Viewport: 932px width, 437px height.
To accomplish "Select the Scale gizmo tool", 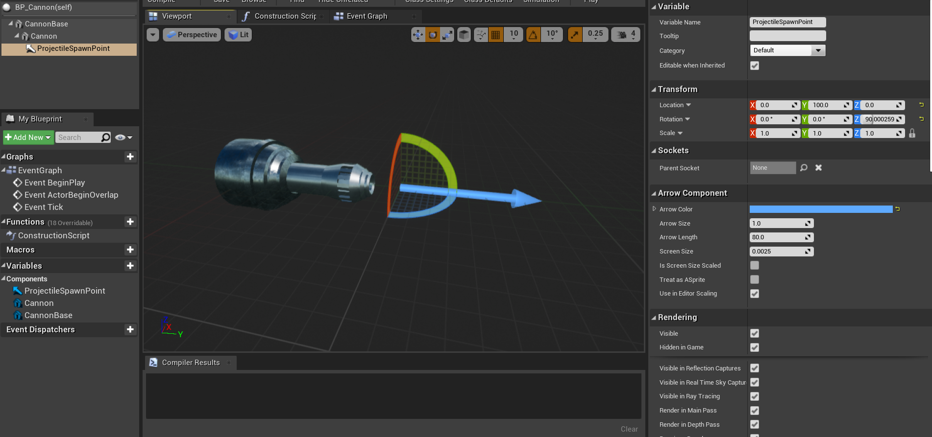I will (x=447, y=35).
